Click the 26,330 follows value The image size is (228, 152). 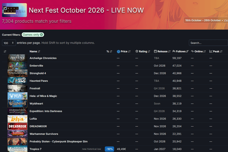(177, 119)
